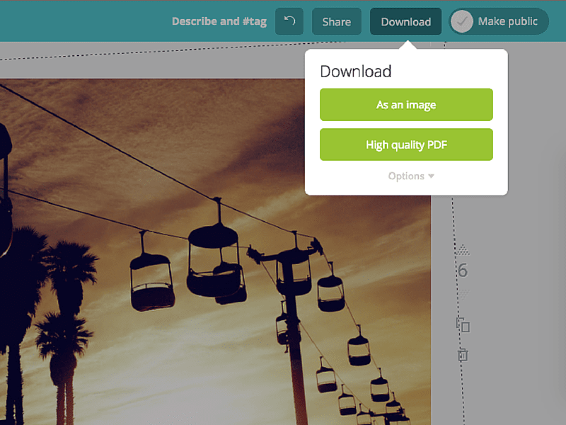Delete the page with the trash icon
The width and height of the screenshot is (566, 425).
click(463, 353)
